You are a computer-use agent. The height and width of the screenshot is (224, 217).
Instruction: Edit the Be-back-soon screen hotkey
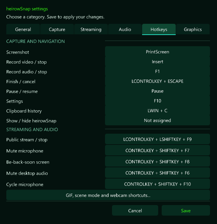(x=157, y=162)
